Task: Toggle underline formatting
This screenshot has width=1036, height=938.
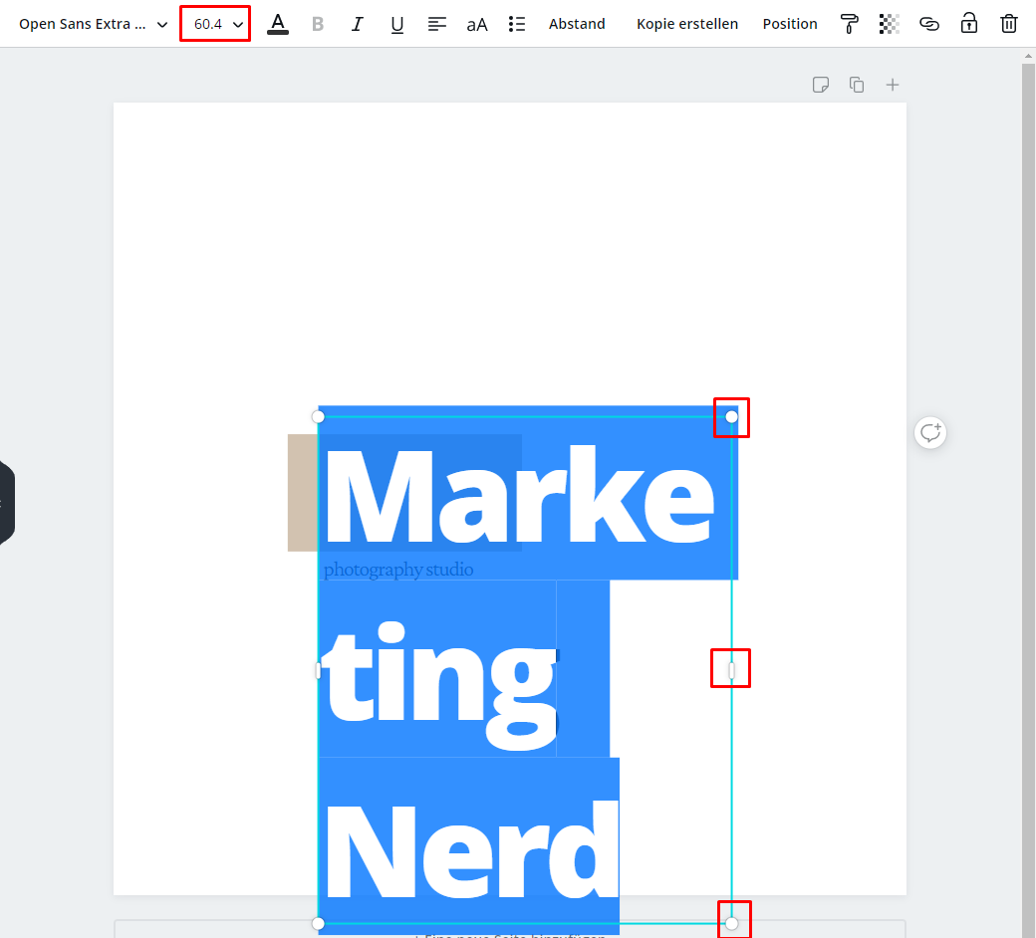Action: (397, 25)
